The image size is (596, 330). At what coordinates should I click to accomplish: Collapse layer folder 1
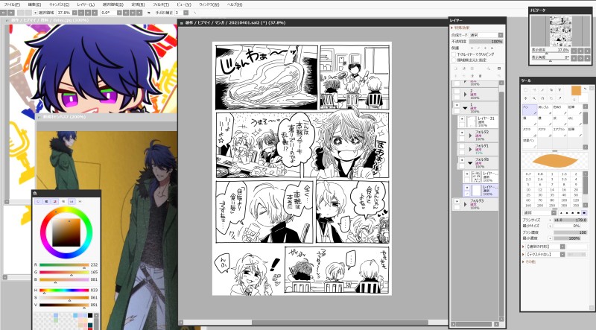(x=465, y=108)
